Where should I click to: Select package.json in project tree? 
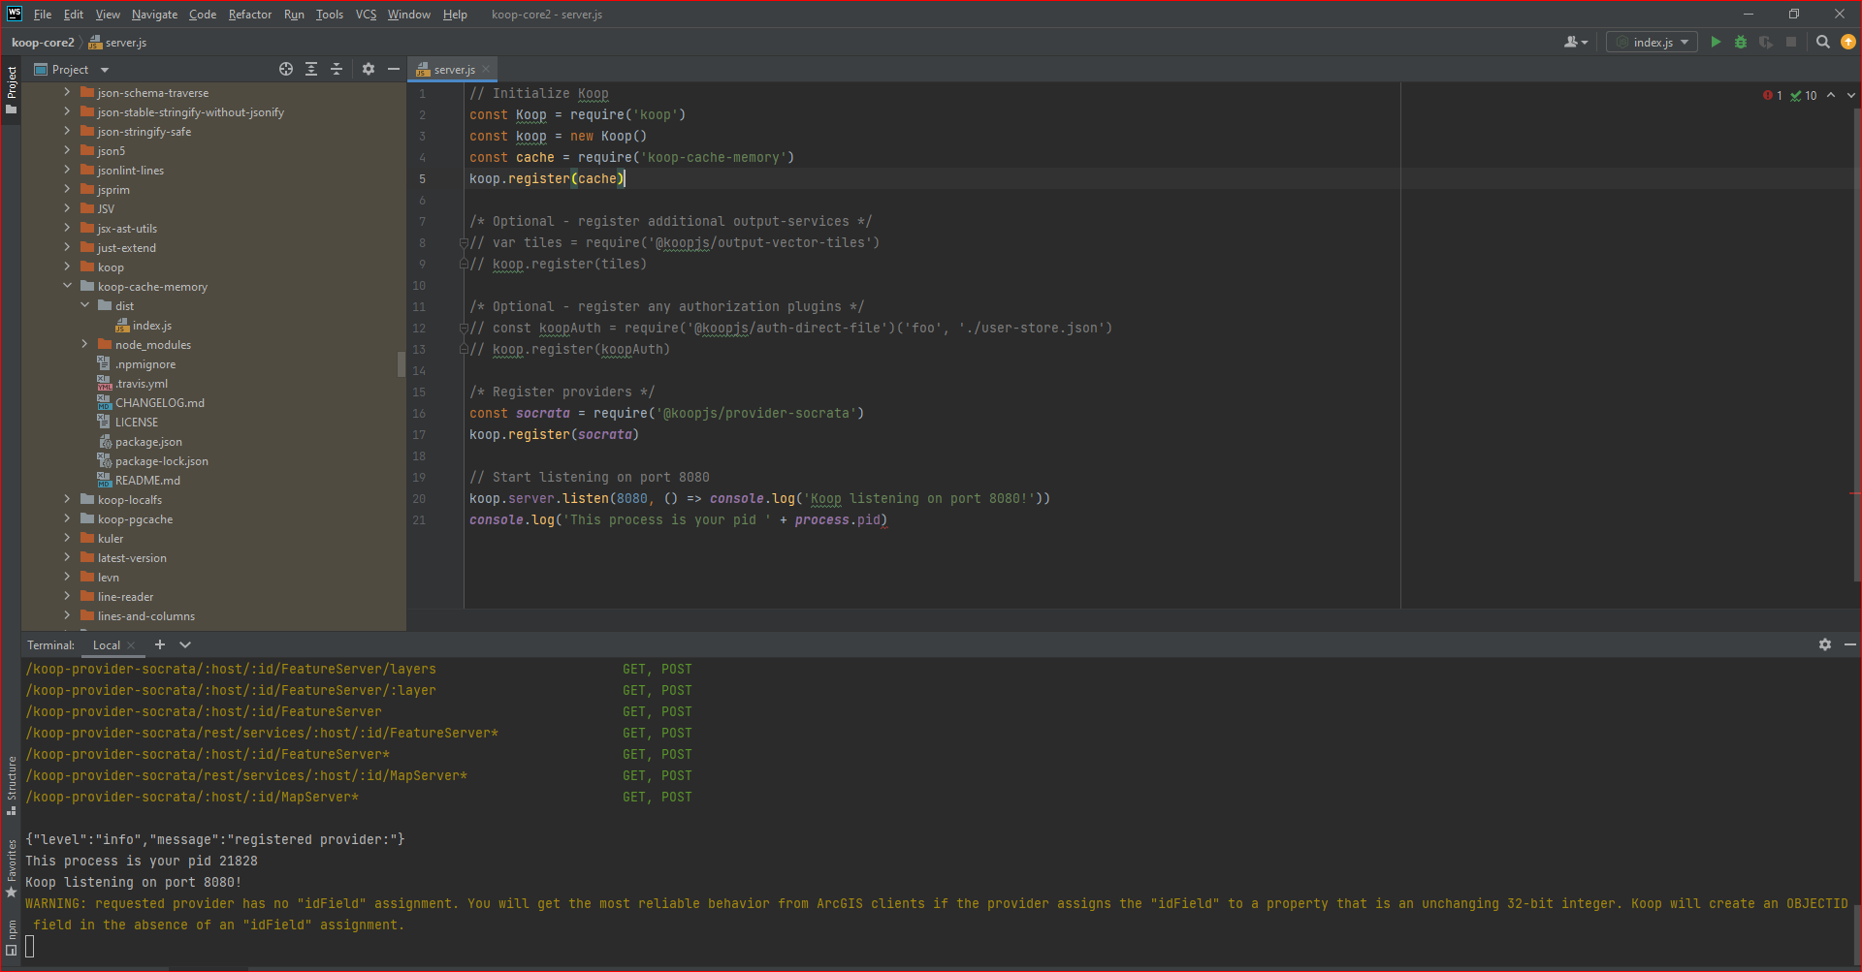coord(140,442)
